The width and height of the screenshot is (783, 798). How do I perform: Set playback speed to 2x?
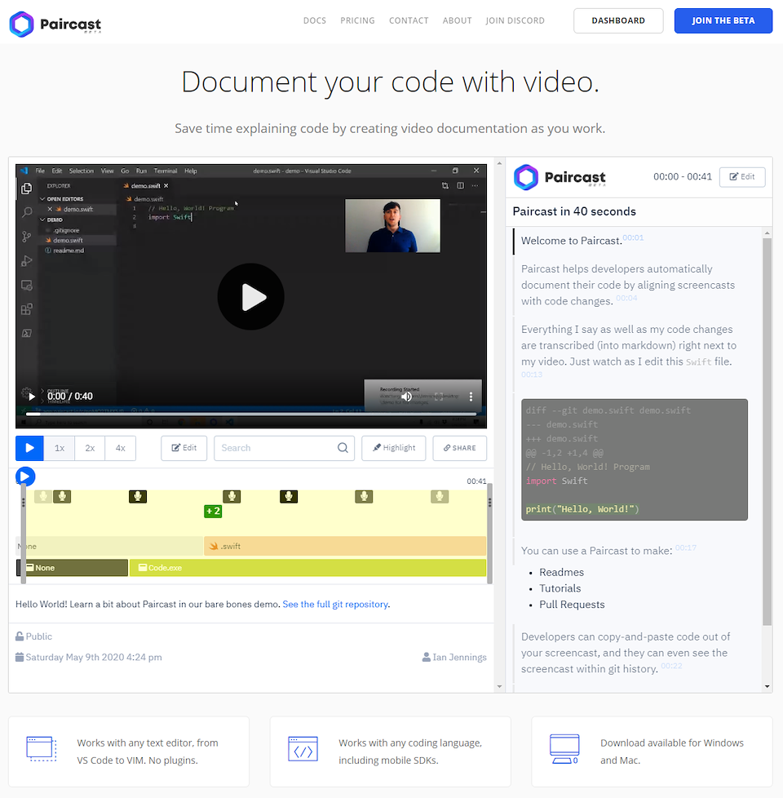click(90, 448)
